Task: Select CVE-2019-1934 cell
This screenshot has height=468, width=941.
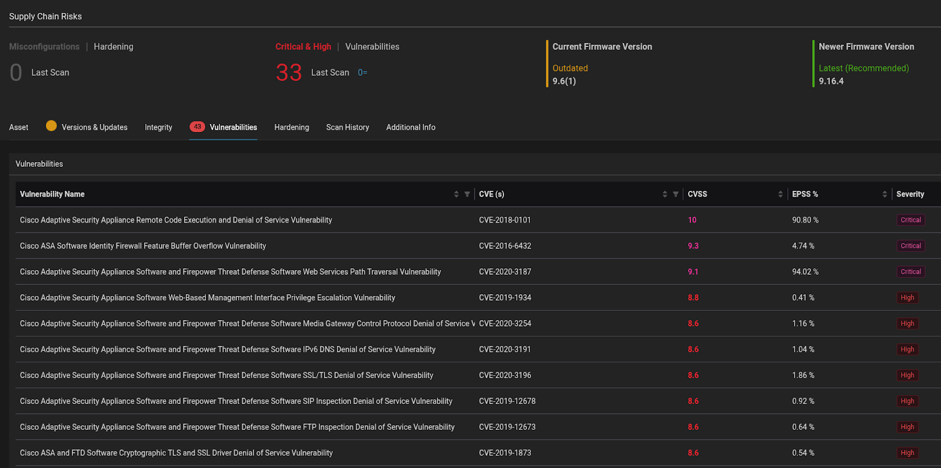Action: coord(505,298)
